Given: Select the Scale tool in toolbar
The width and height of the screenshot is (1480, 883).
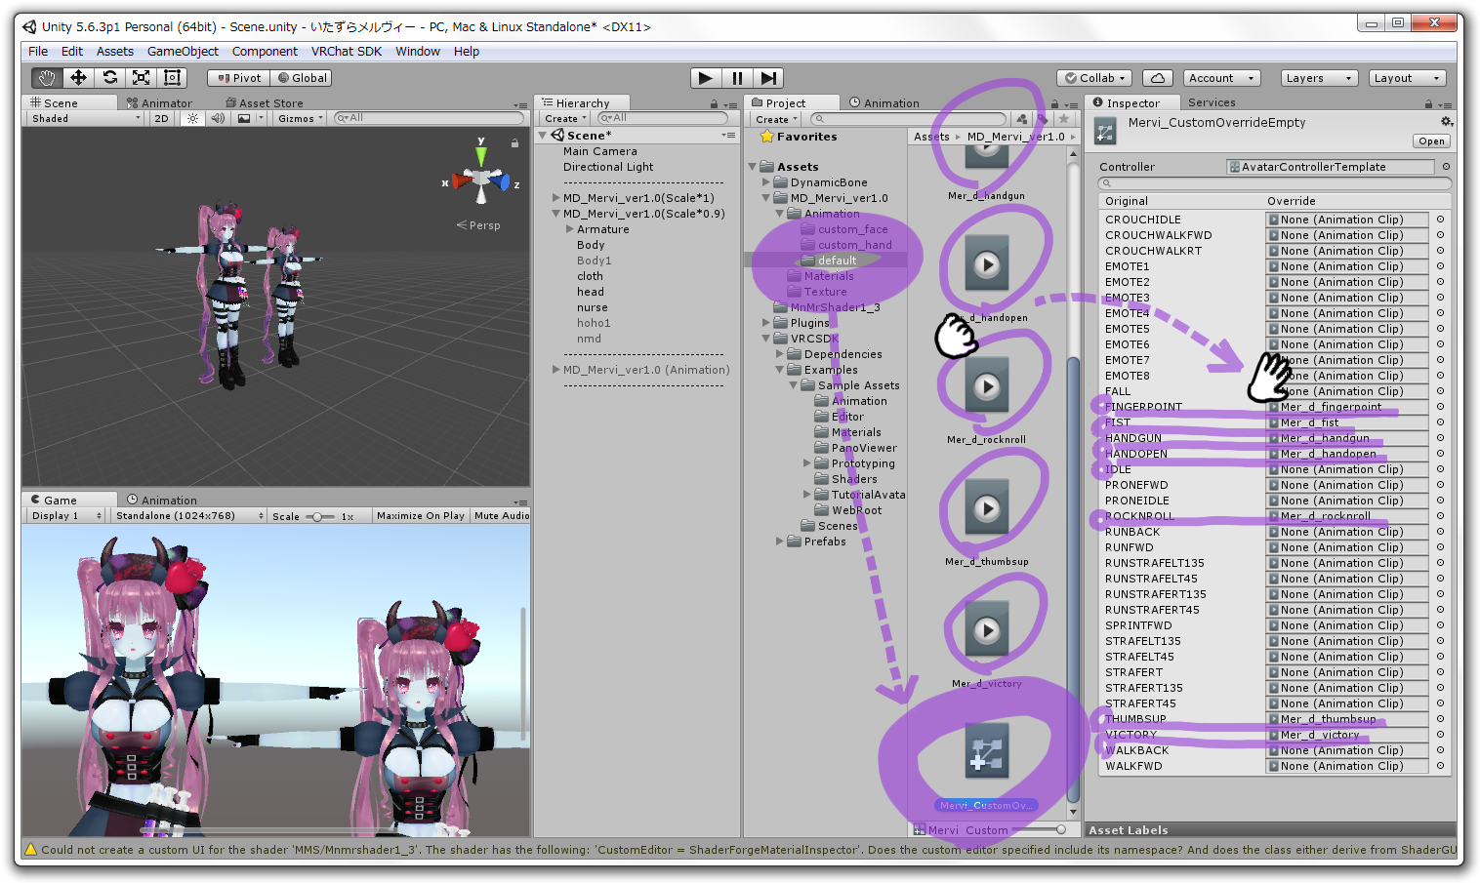Looking at the screenshot, I should tap(141, 78).
